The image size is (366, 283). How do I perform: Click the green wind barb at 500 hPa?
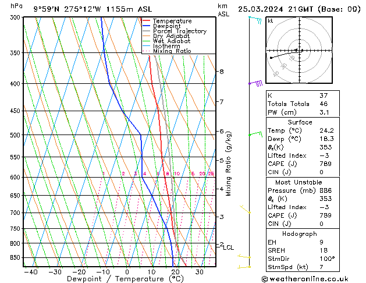point(255,134)
